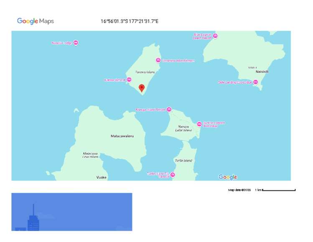The width and height of the screenshot is (313, 242).
Task: Open the Coralview Island Resort hotel pin
Action: tap(158, 60)
